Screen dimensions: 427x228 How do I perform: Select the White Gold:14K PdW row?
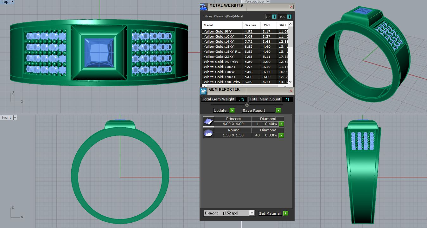pyautogui.click(x=222, y=82)
